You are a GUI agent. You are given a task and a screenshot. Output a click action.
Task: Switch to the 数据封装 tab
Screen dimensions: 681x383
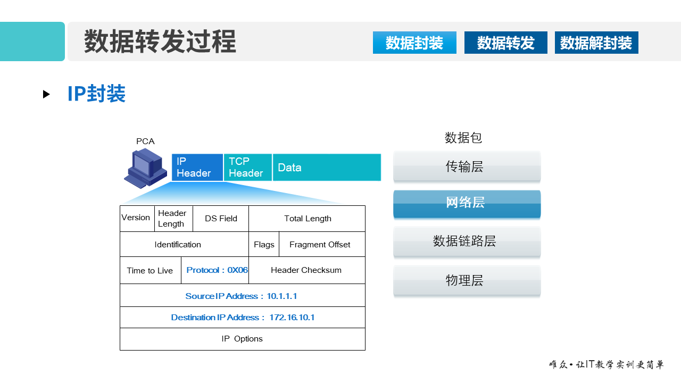pos(414,43)
